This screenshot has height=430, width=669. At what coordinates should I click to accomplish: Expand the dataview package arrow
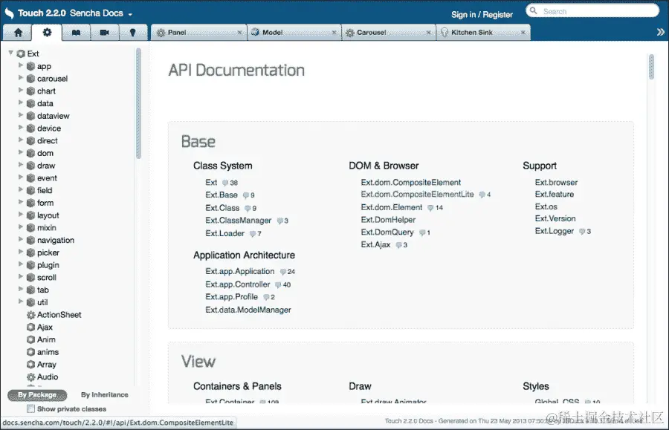click(x=21, y=115)
